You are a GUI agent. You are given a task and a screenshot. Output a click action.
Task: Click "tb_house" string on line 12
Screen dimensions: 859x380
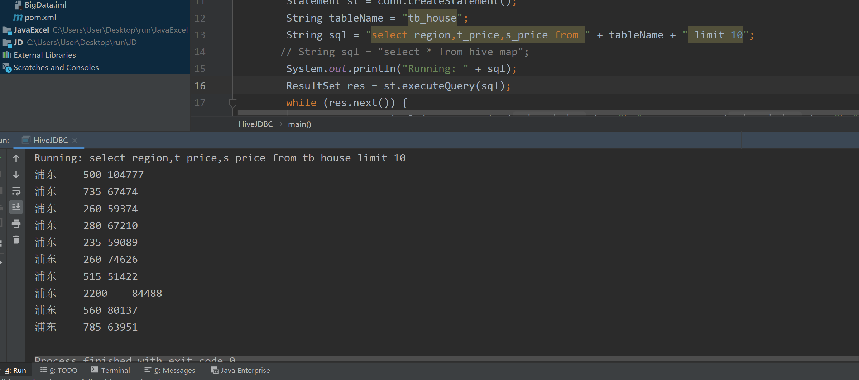[x=432, y=18]
